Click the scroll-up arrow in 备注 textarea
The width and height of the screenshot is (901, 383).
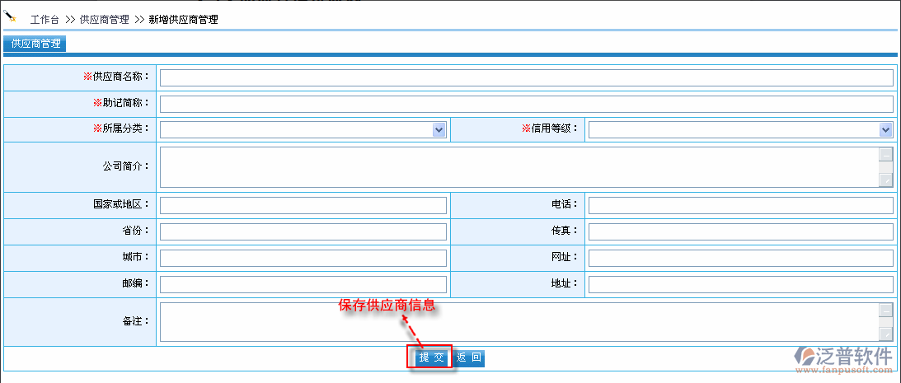tap(885, 310)
